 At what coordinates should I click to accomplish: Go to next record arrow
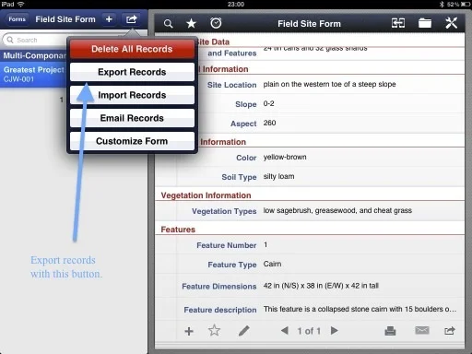pos(335,331)
